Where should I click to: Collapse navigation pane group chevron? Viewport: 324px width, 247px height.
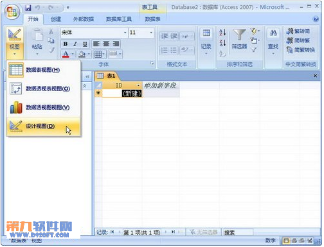85,86
